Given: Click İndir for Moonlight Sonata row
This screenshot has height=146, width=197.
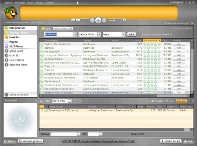Looking at the screenshot, I should (x=179, y=59).
